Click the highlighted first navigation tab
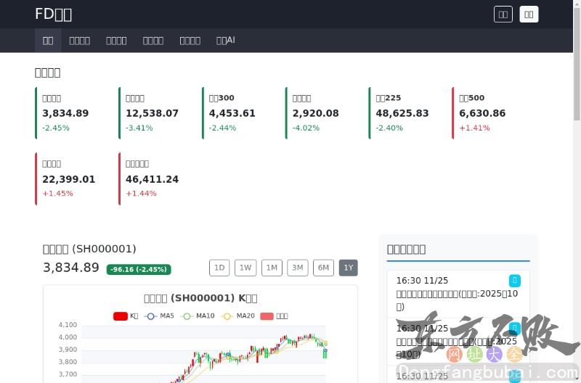 (x=48, y=41)
